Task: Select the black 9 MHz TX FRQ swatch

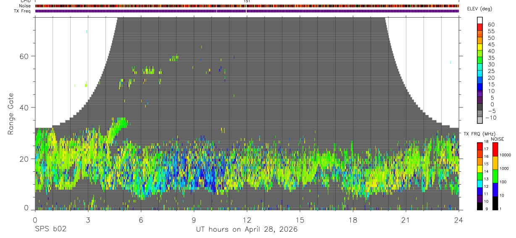Action: pos(479,206)
